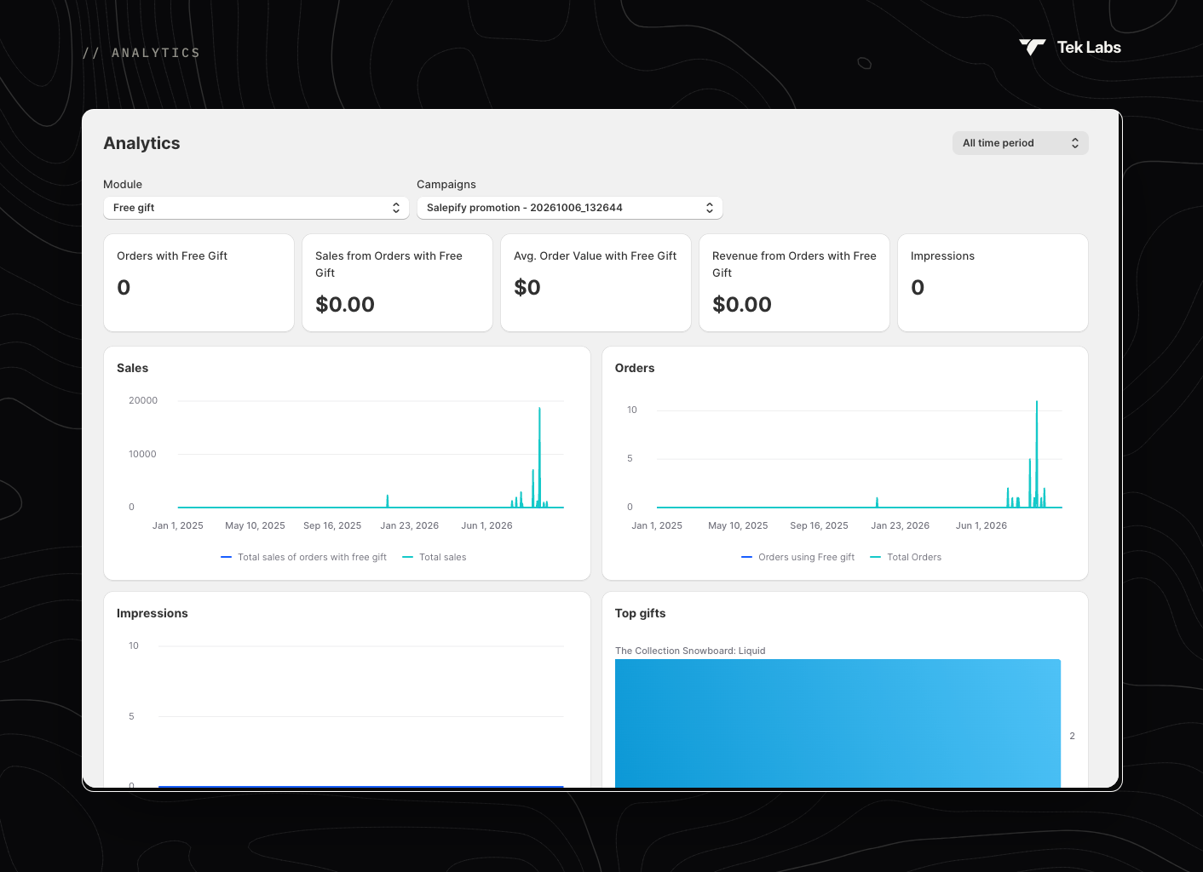Click the '20000' Sales axis value
This screenshot has width=1203, height=872.
coord(143,400)
